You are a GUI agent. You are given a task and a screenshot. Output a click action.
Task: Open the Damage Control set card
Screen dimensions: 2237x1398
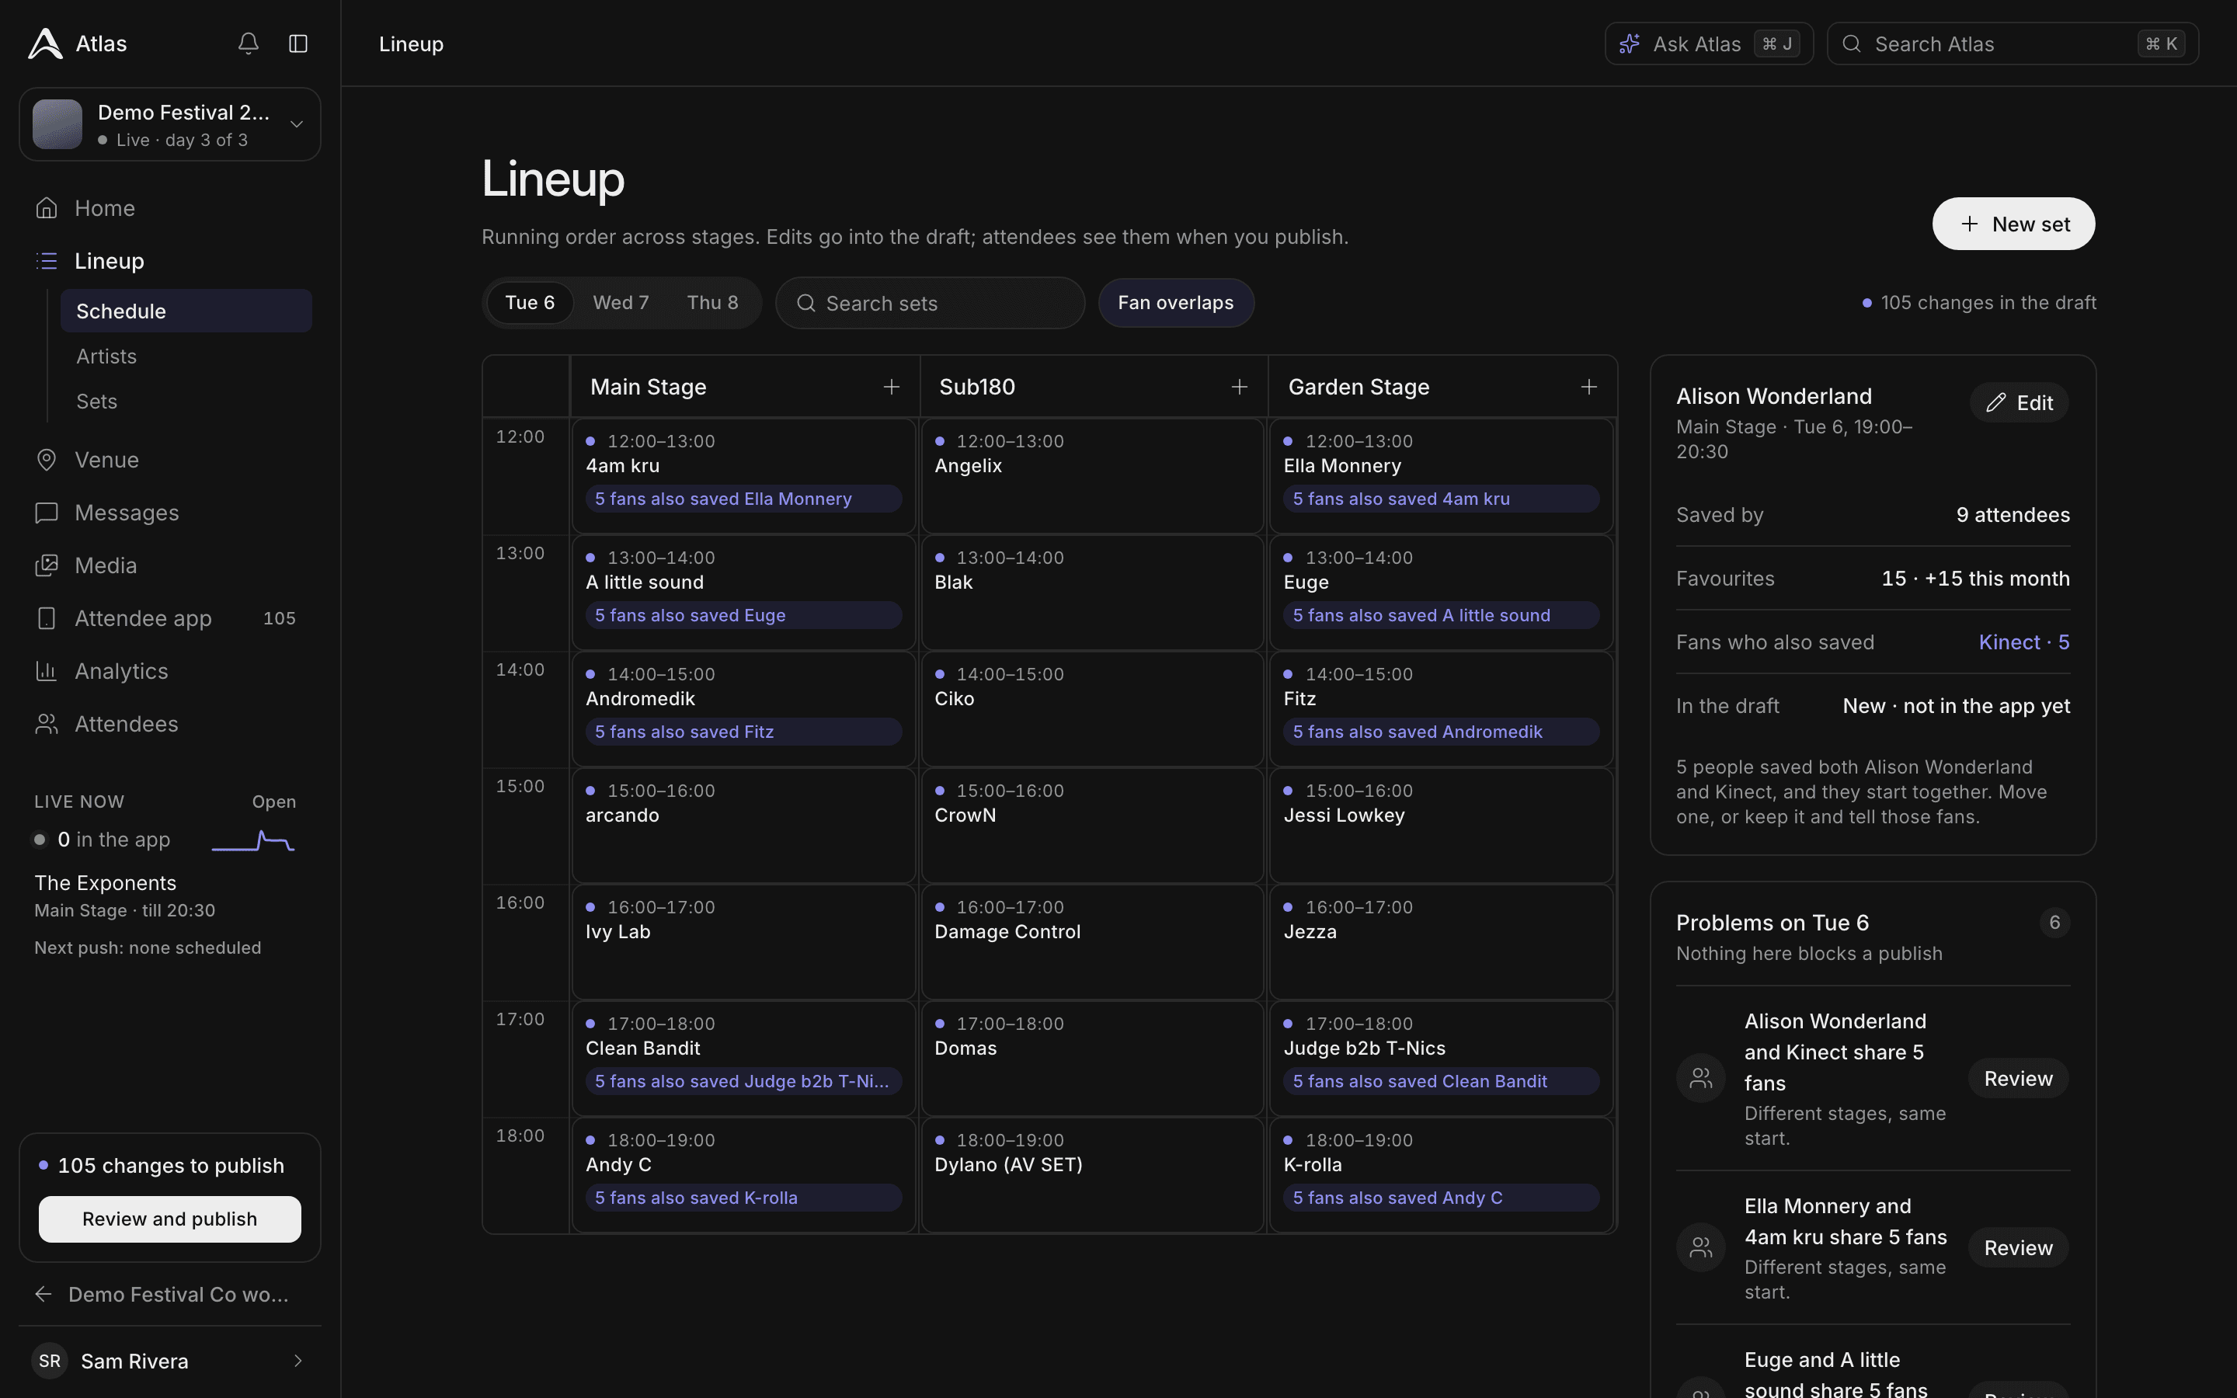pos(1091,942)
